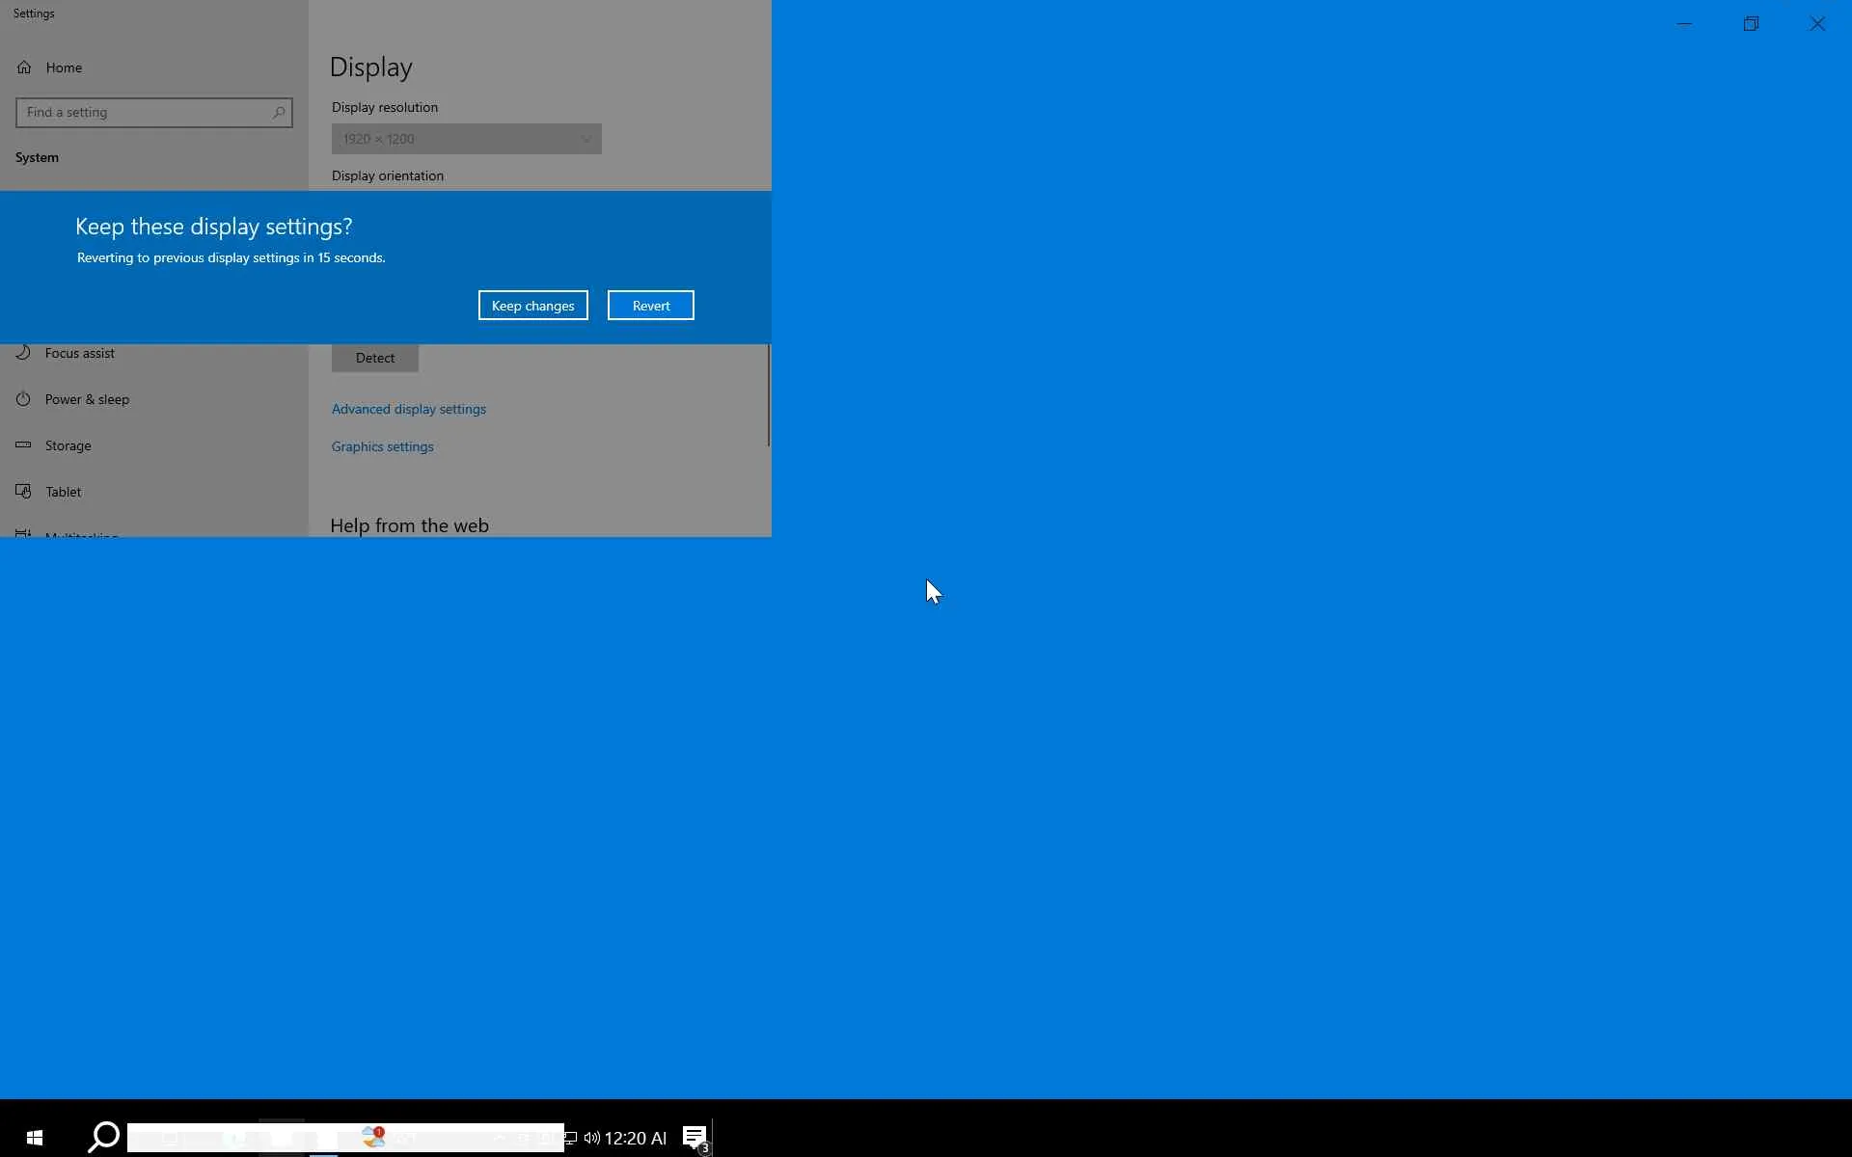This screenshot has width=1852, height=1157.
Task: Select Power & sleep in sidebar
Action: (x=87, y=399)
